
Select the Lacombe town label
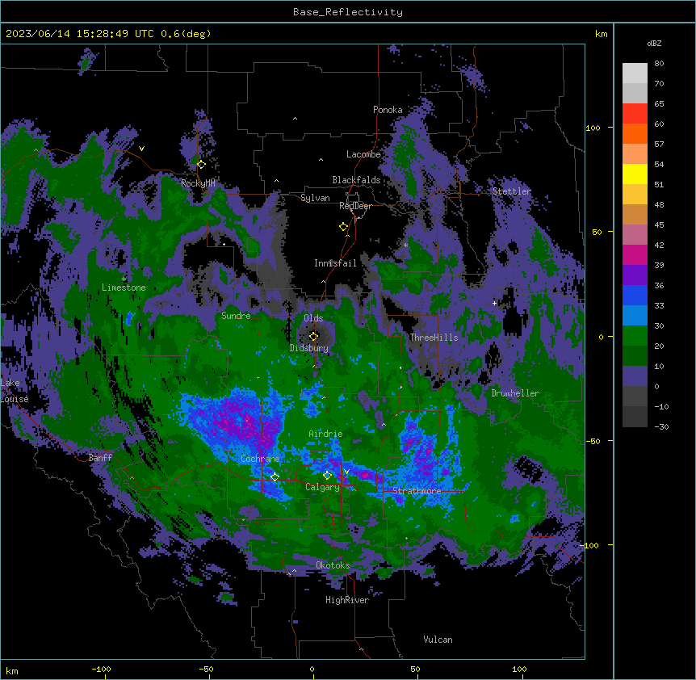[x=363, y=154]
